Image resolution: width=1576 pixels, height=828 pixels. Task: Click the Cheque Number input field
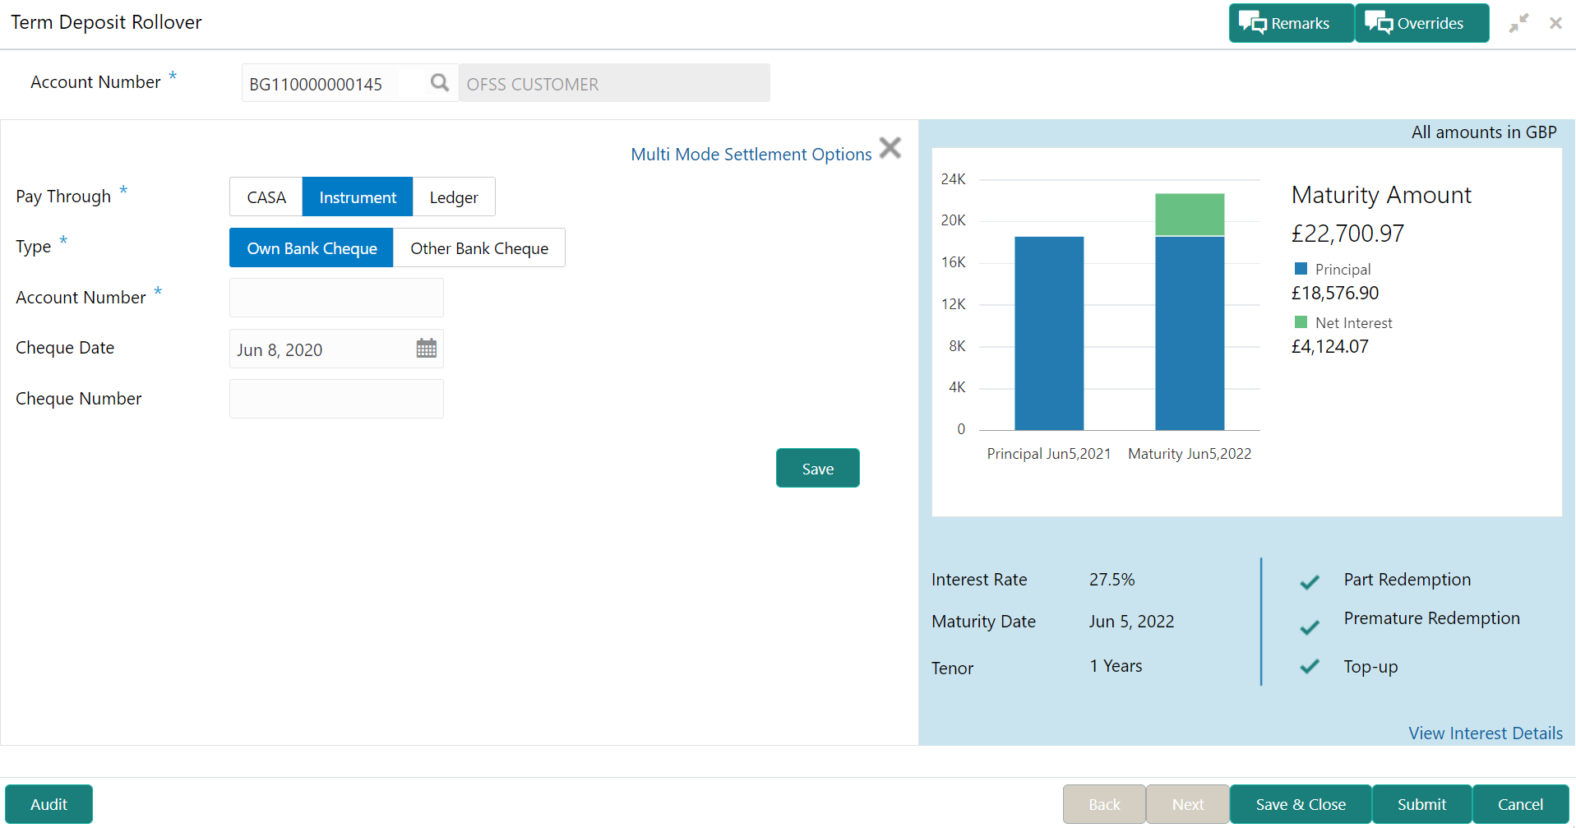point(336,399)
